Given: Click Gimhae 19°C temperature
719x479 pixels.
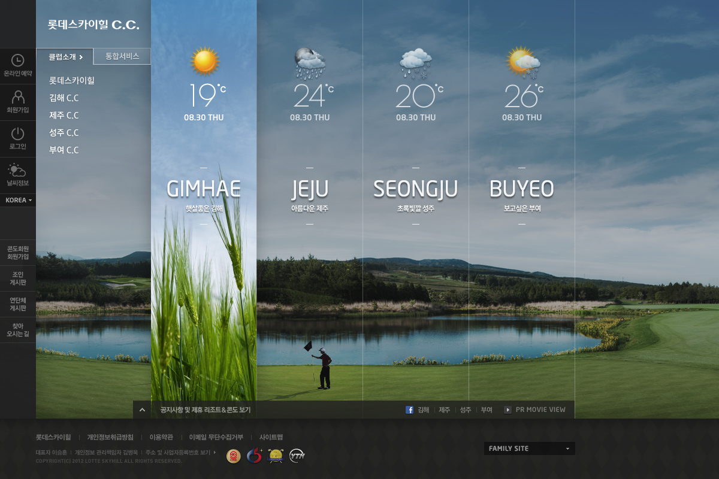Looking at the screenshot, I should [207, 95].
